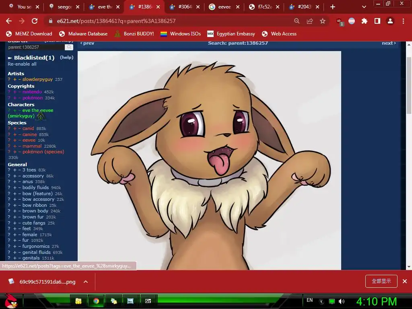This screenshot has width=412, height=309.
Task: Dismiss the download bar with X
Action: (405, 281)
